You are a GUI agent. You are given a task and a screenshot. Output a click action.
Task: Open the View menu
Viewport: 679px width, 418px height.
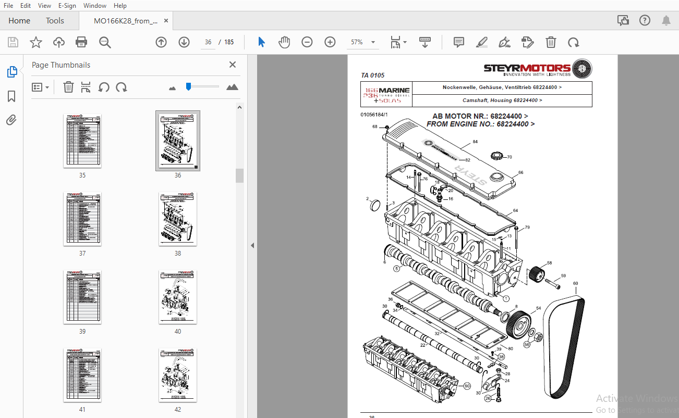(x=44, y=5)
